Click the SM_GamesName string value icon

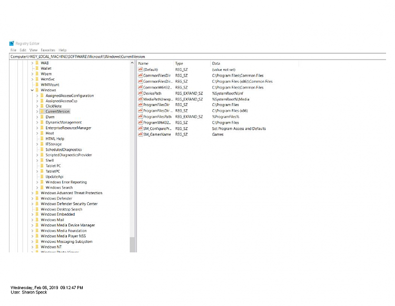tap(140, 134)
